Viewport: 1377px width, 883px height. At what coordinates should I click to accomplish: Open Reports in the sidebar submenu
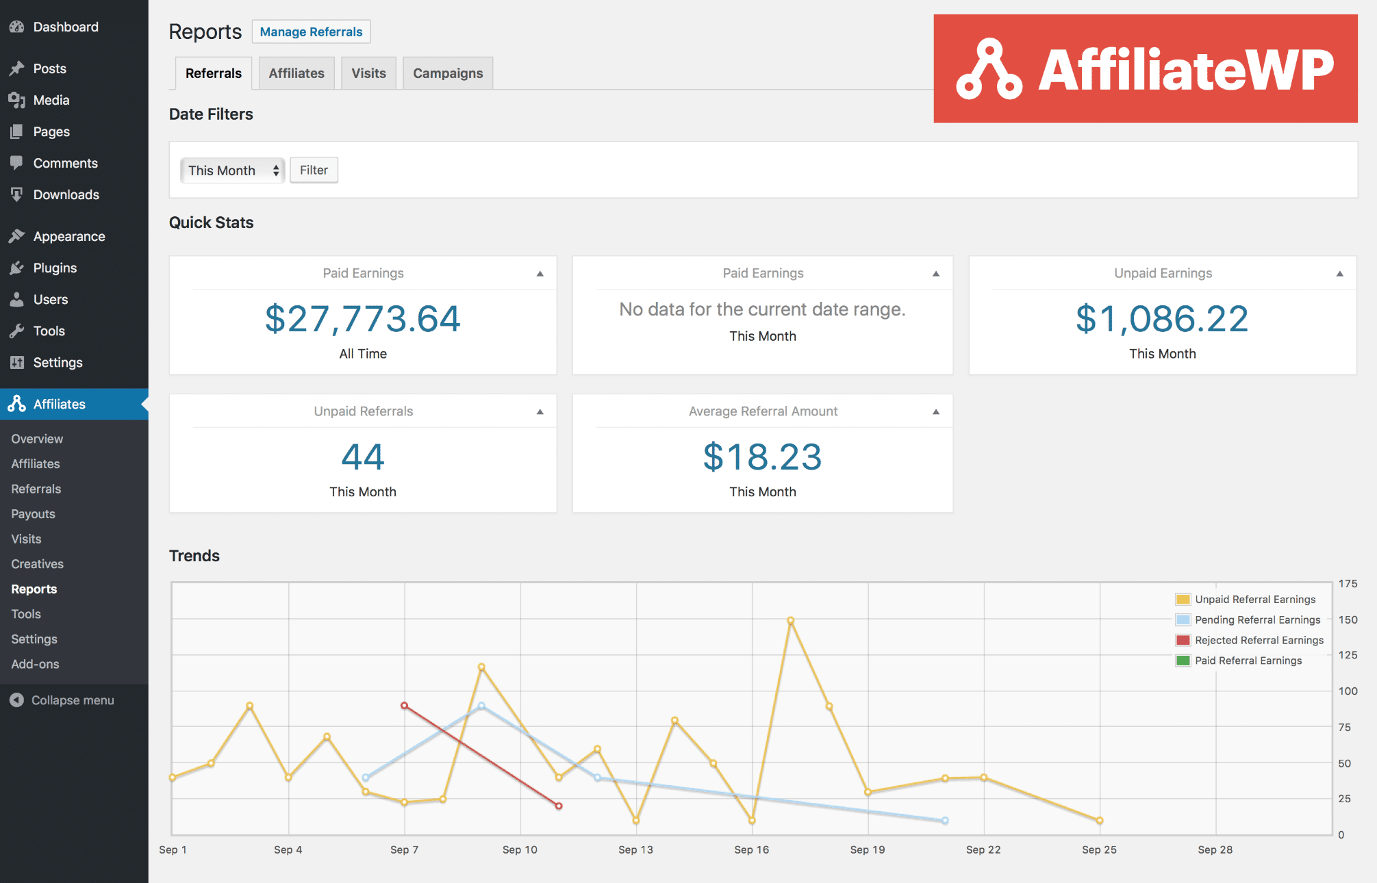click(x=34, y=589)
